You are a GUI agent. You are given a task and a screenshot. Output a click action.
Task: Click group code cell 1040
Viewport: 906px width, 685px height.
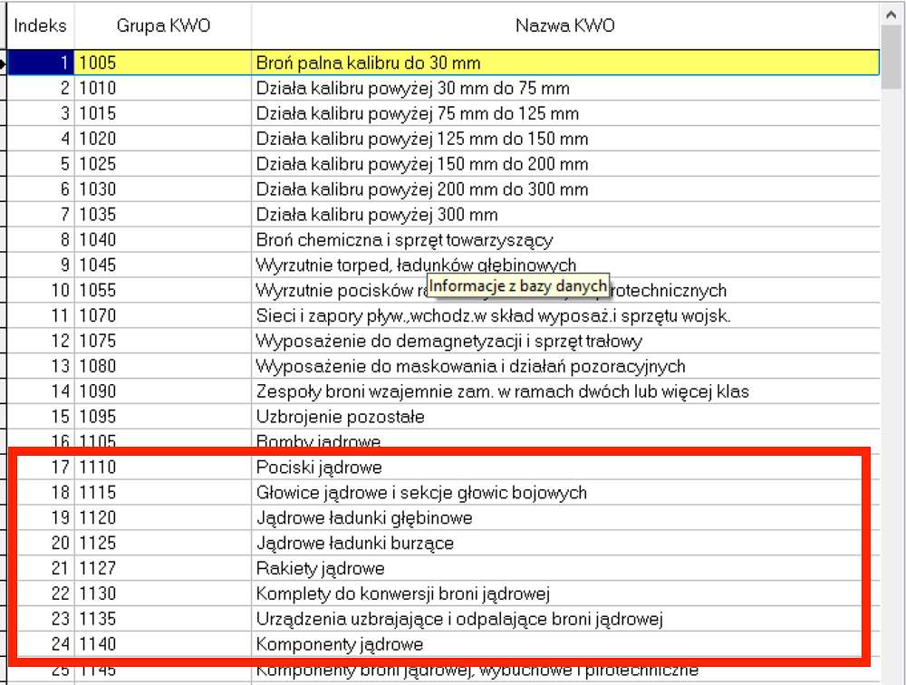click(163, 240)
